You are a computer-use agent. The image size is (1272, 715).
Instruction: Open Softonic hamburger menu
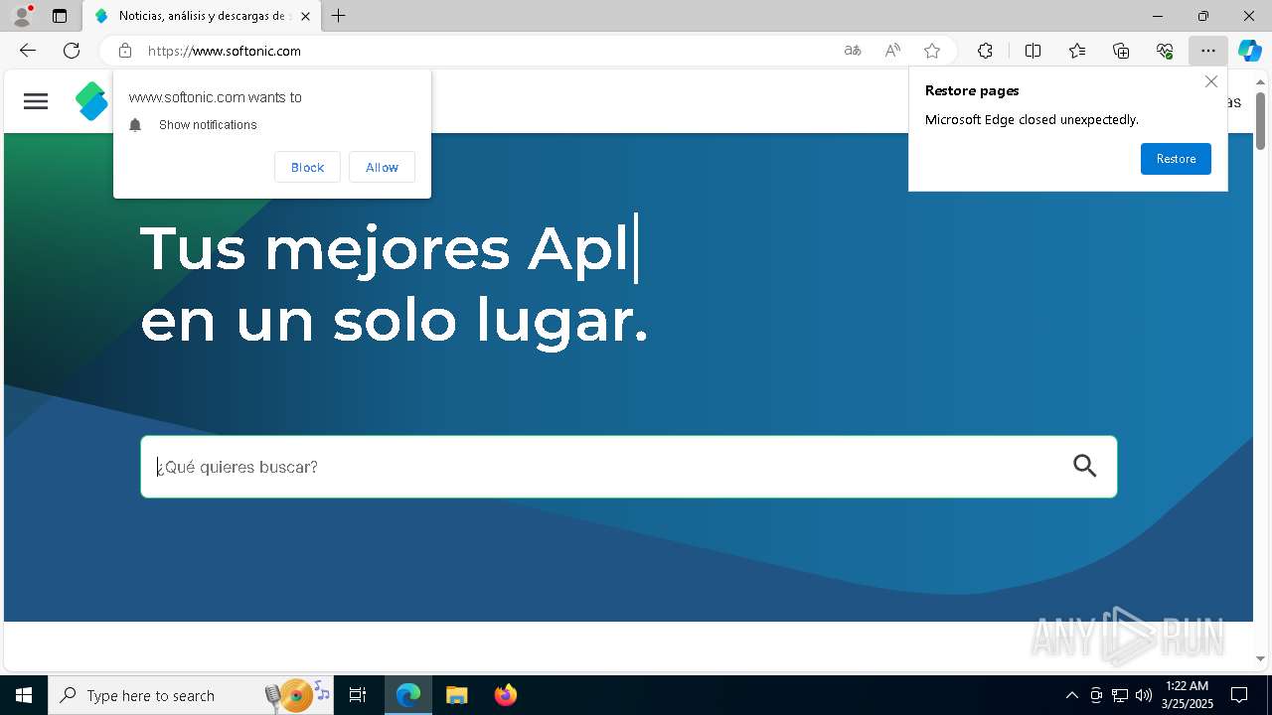coord(36,101)
